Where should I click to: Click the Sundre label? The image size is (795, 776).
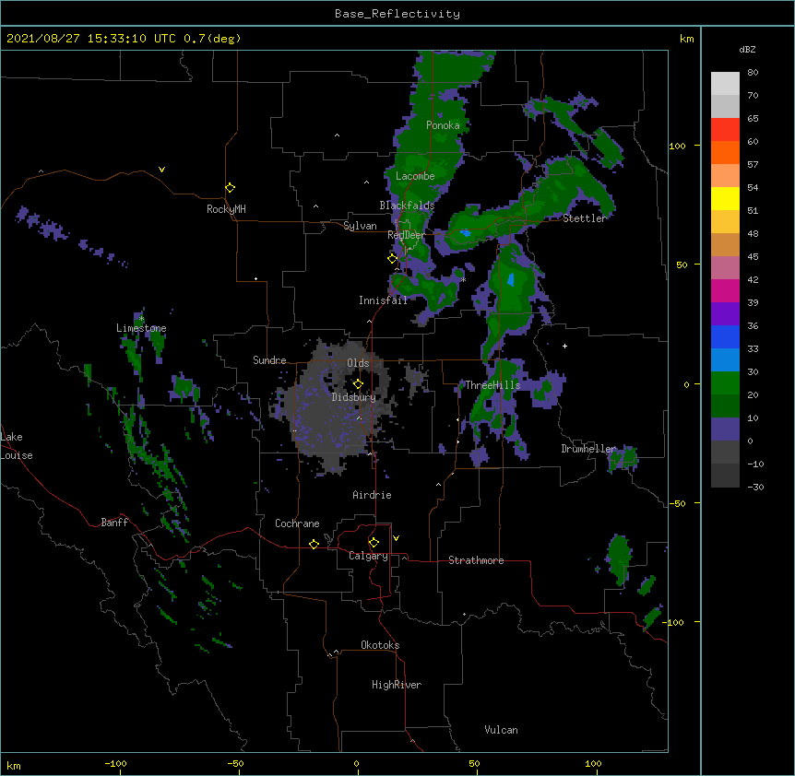tap(269, 360)
